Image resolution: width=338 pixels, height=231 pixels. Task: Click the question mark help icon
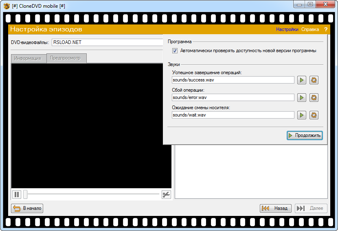(326, 29)
